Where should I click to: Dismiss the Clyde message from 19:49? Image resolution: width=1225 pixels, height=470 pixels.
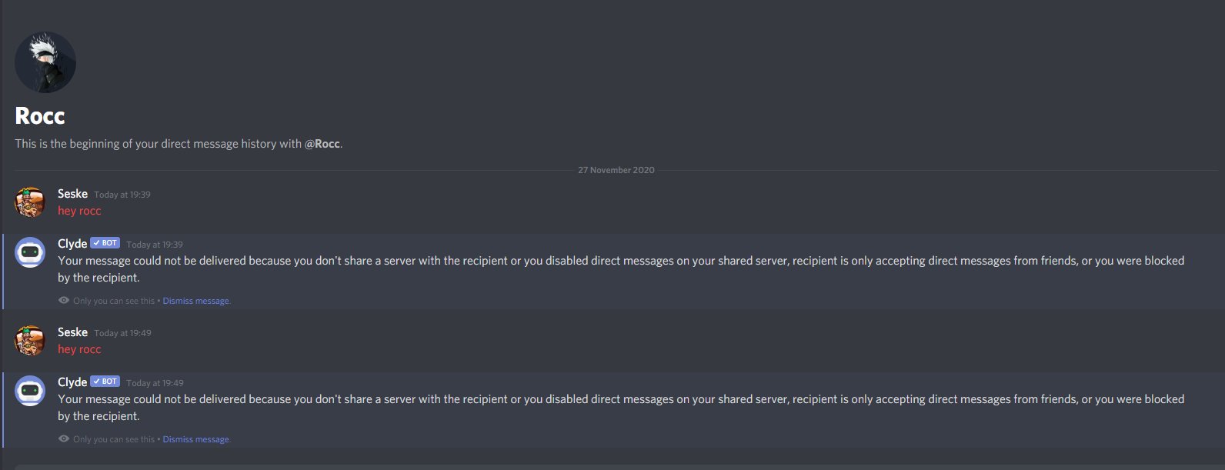[x=196, y=439]
